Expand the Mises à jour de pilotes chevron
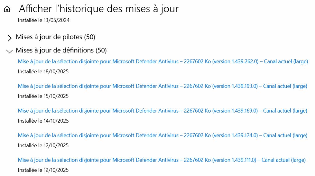The width and height of the screenshot is (315, 176). (10, 38)
